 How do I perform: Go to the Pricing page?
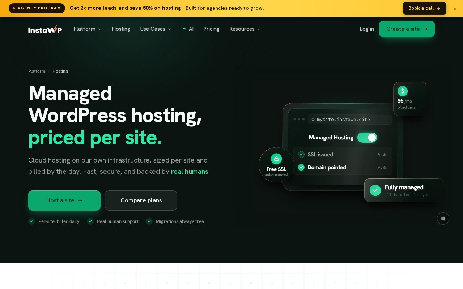(211, 29)
